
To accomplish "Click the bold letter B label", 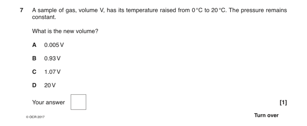I will [x=34, y=58].
